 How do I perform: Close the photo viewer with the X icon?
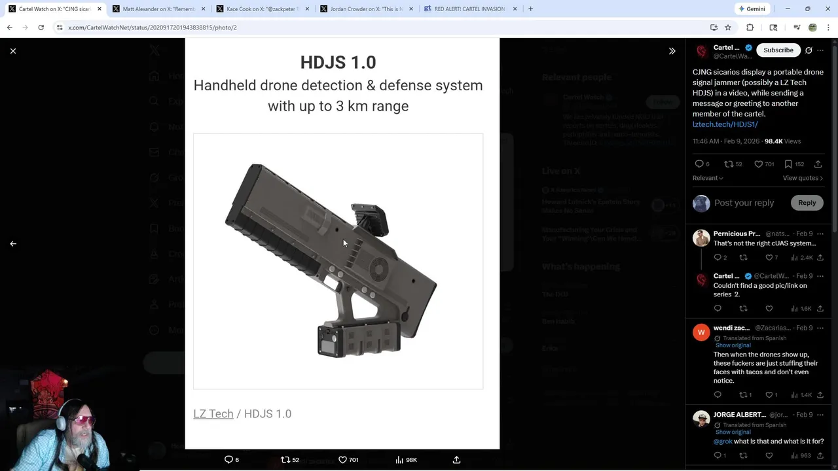[x=13, y=51]
